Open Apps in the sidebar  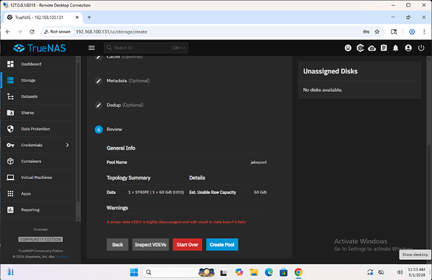[x=39, y=193]
